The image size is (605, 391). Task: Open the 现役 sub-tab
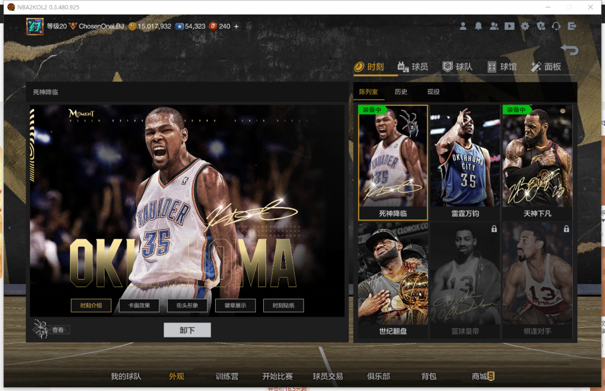click(x=433, y=92)
